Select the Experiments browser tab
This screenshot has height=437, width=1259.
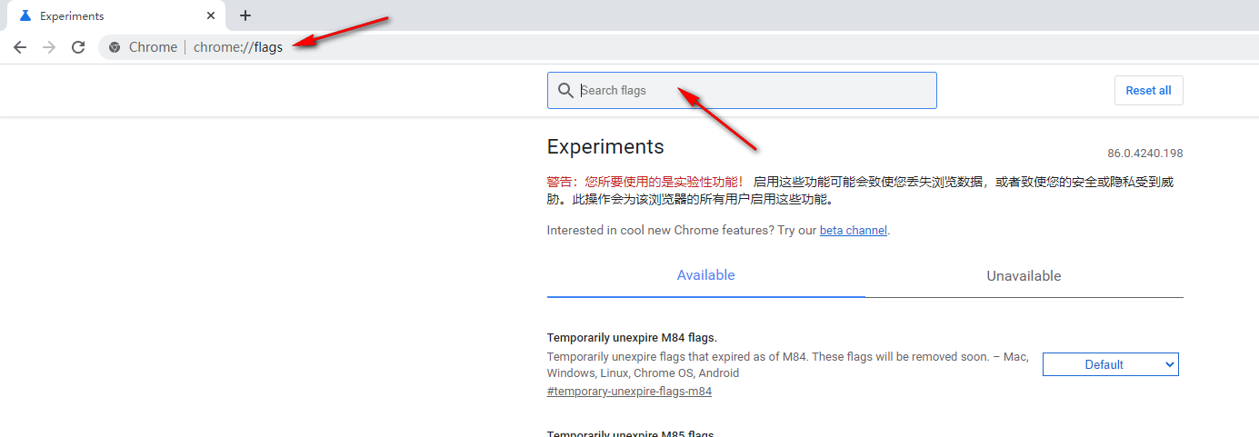tap(115, 16)
